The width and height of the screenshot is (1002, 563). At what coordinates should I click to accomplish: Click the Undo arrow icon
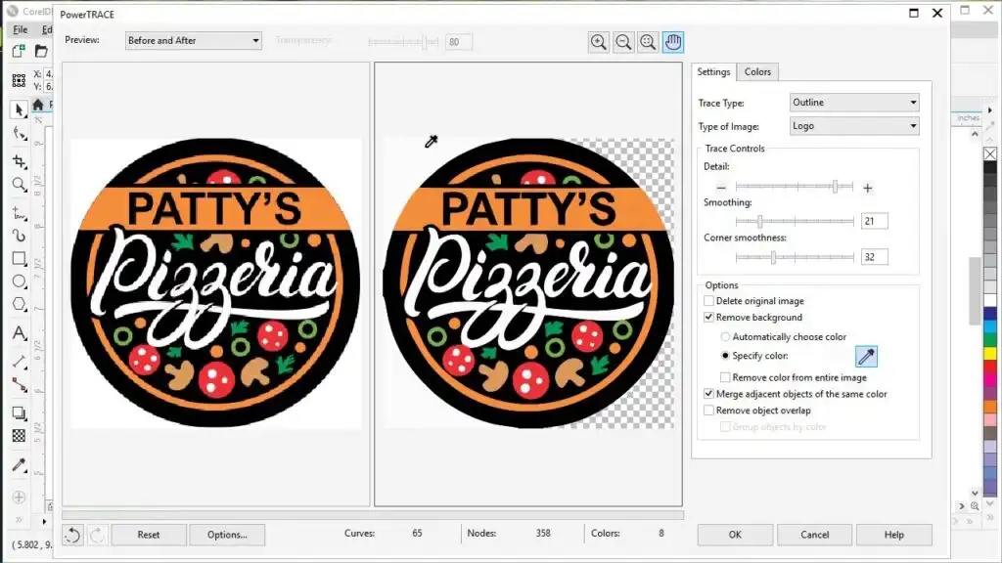71,534
